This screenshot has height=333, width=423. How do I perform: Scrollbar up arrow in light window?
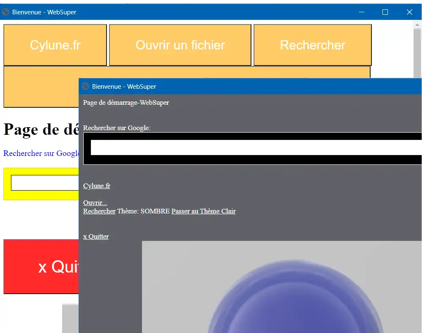[417, 25]
